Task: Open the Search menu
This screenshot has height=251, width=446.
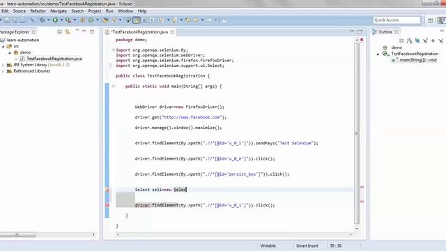Action: 77,11
